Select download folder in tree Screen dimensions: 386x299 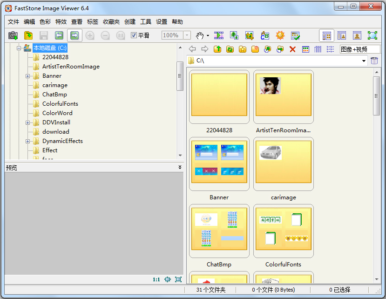point(55,132)
